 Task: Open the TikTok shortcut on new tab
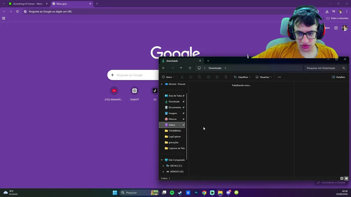155,94
